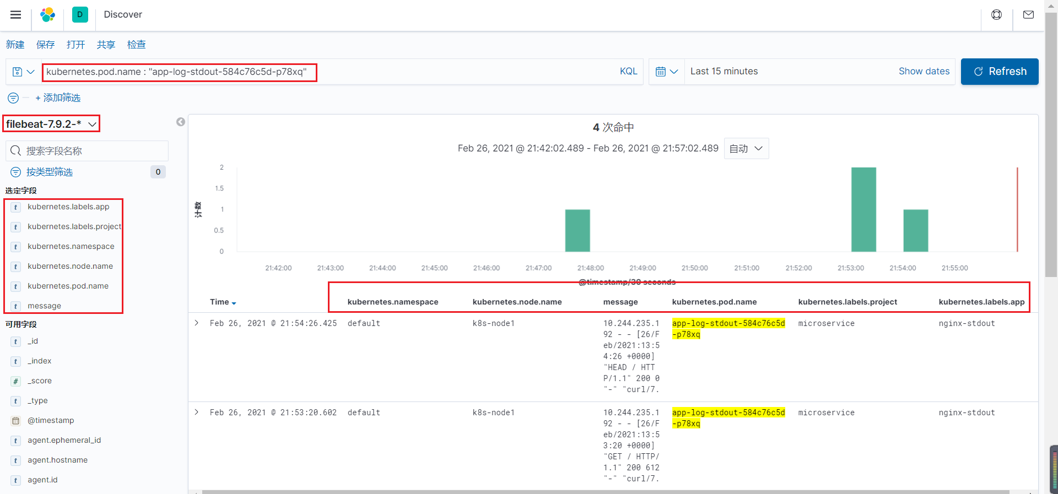Screen dimensions: 1058x494
Task: Click the Elastic logo icon
Action: pos(48,15)
